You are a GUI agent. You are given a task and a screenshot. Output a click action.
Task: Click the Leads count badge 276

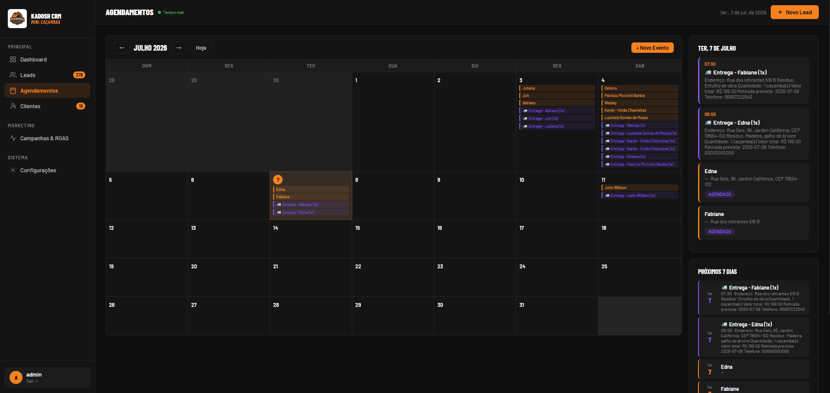tap(79, 75)
